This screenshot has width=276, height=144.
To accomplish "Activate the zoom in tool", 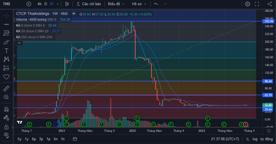I will (7, 97).
